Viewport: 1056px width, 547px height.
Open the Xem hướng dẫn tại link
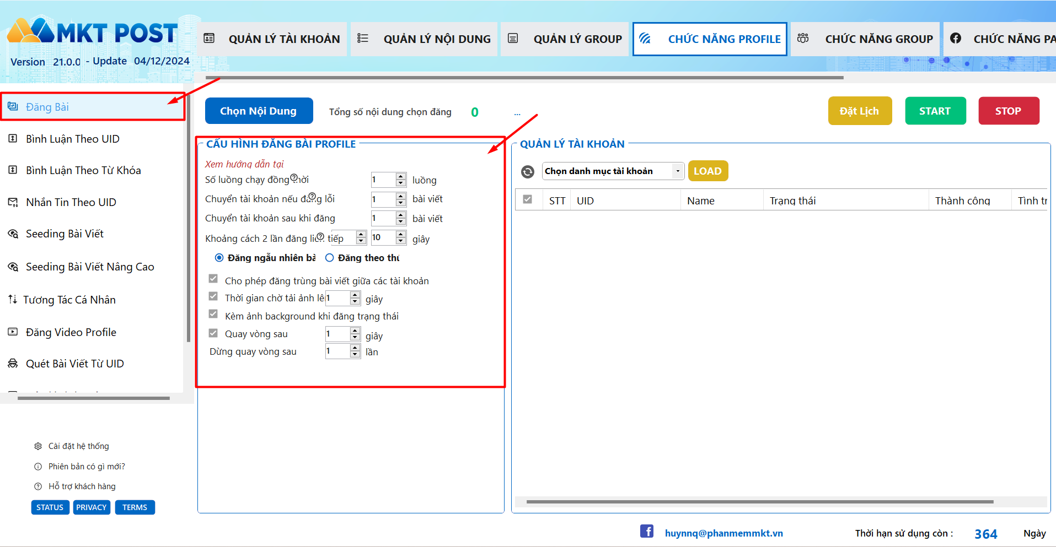point(244,164)
